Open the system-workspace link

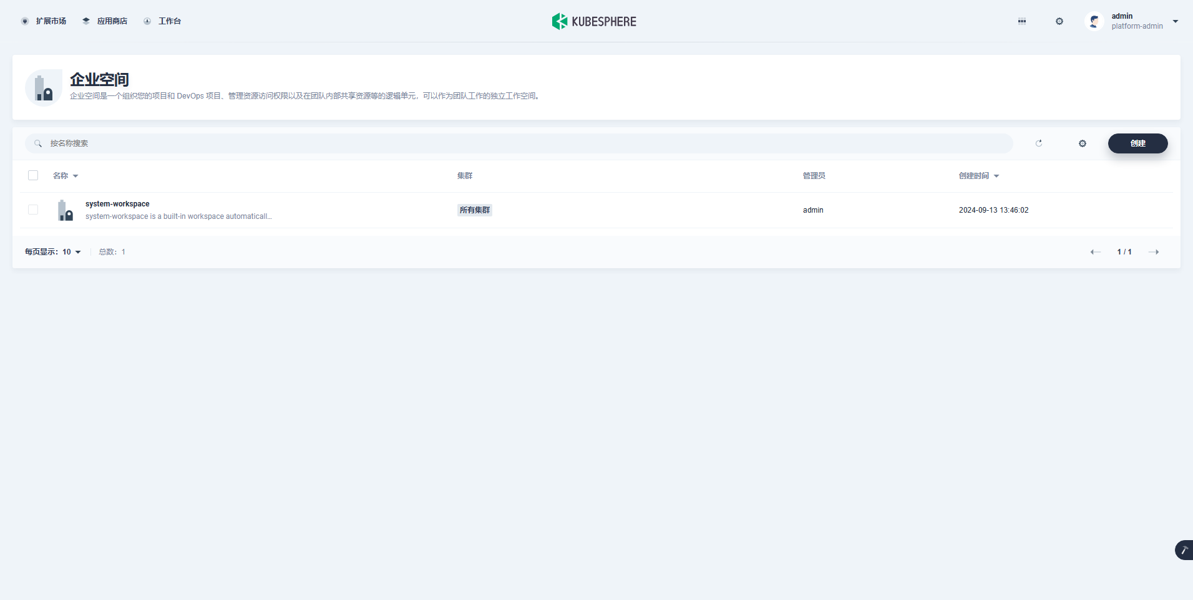pyautogui.click(x=117, y=204)
